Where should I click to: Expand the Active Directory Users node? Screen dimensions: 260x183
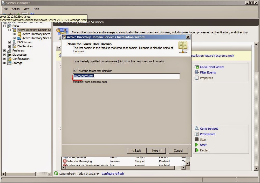coord(15,34)
